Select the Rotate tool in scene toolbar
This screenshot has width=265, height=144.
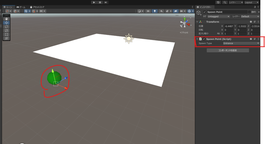[6, 27]
